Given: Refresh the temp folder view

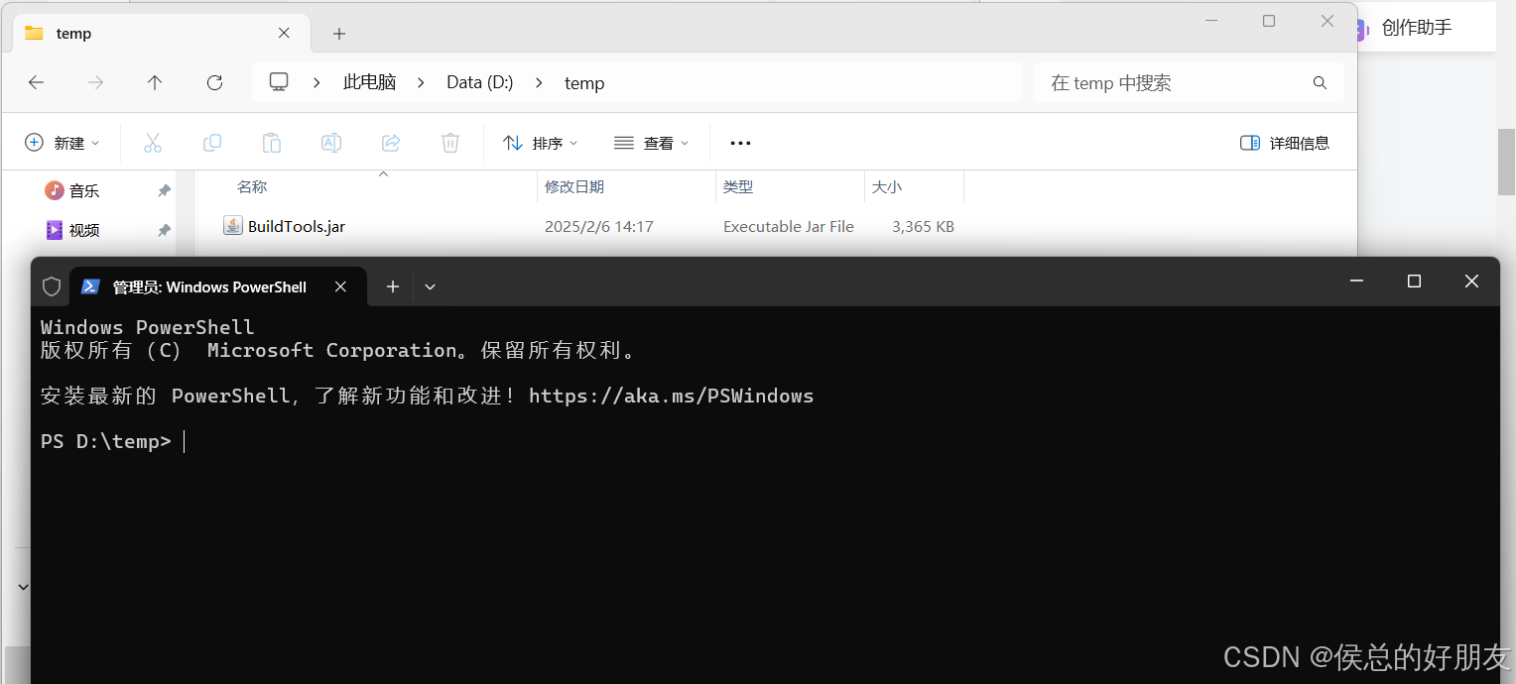Looking at the screenshot, I should 214,83.
